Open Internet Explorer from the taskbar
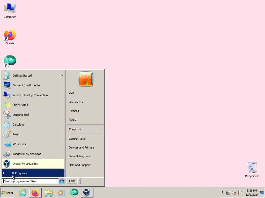Viewport: 265px width, 198px height. 23,193
